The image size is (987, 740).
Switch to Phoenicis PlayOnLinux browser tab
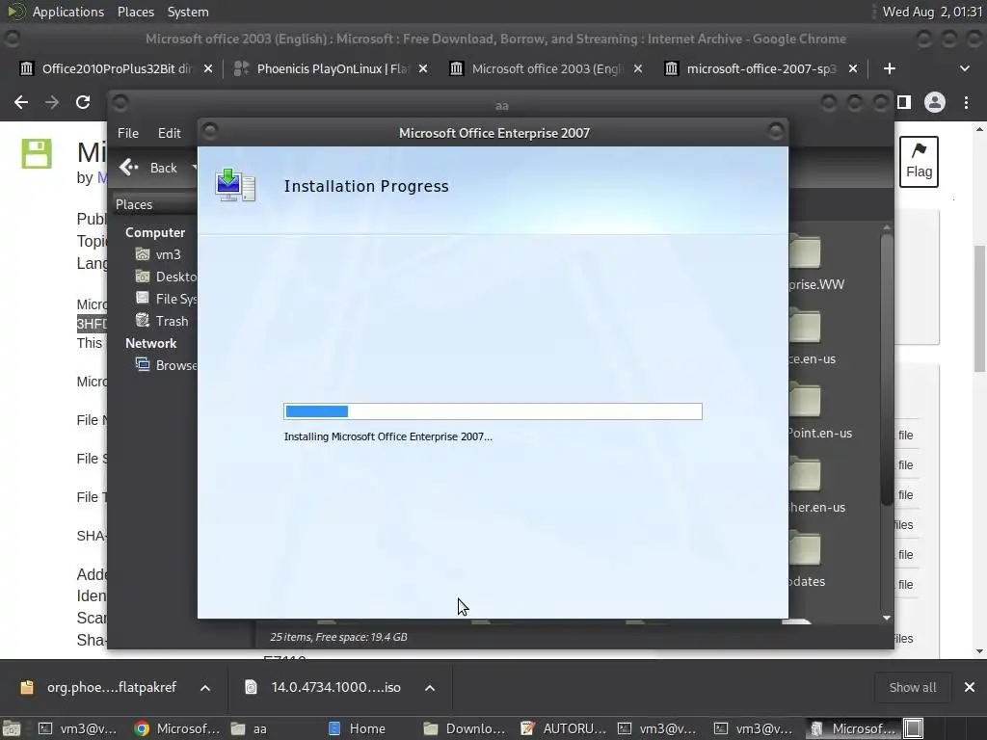point(321,68)
